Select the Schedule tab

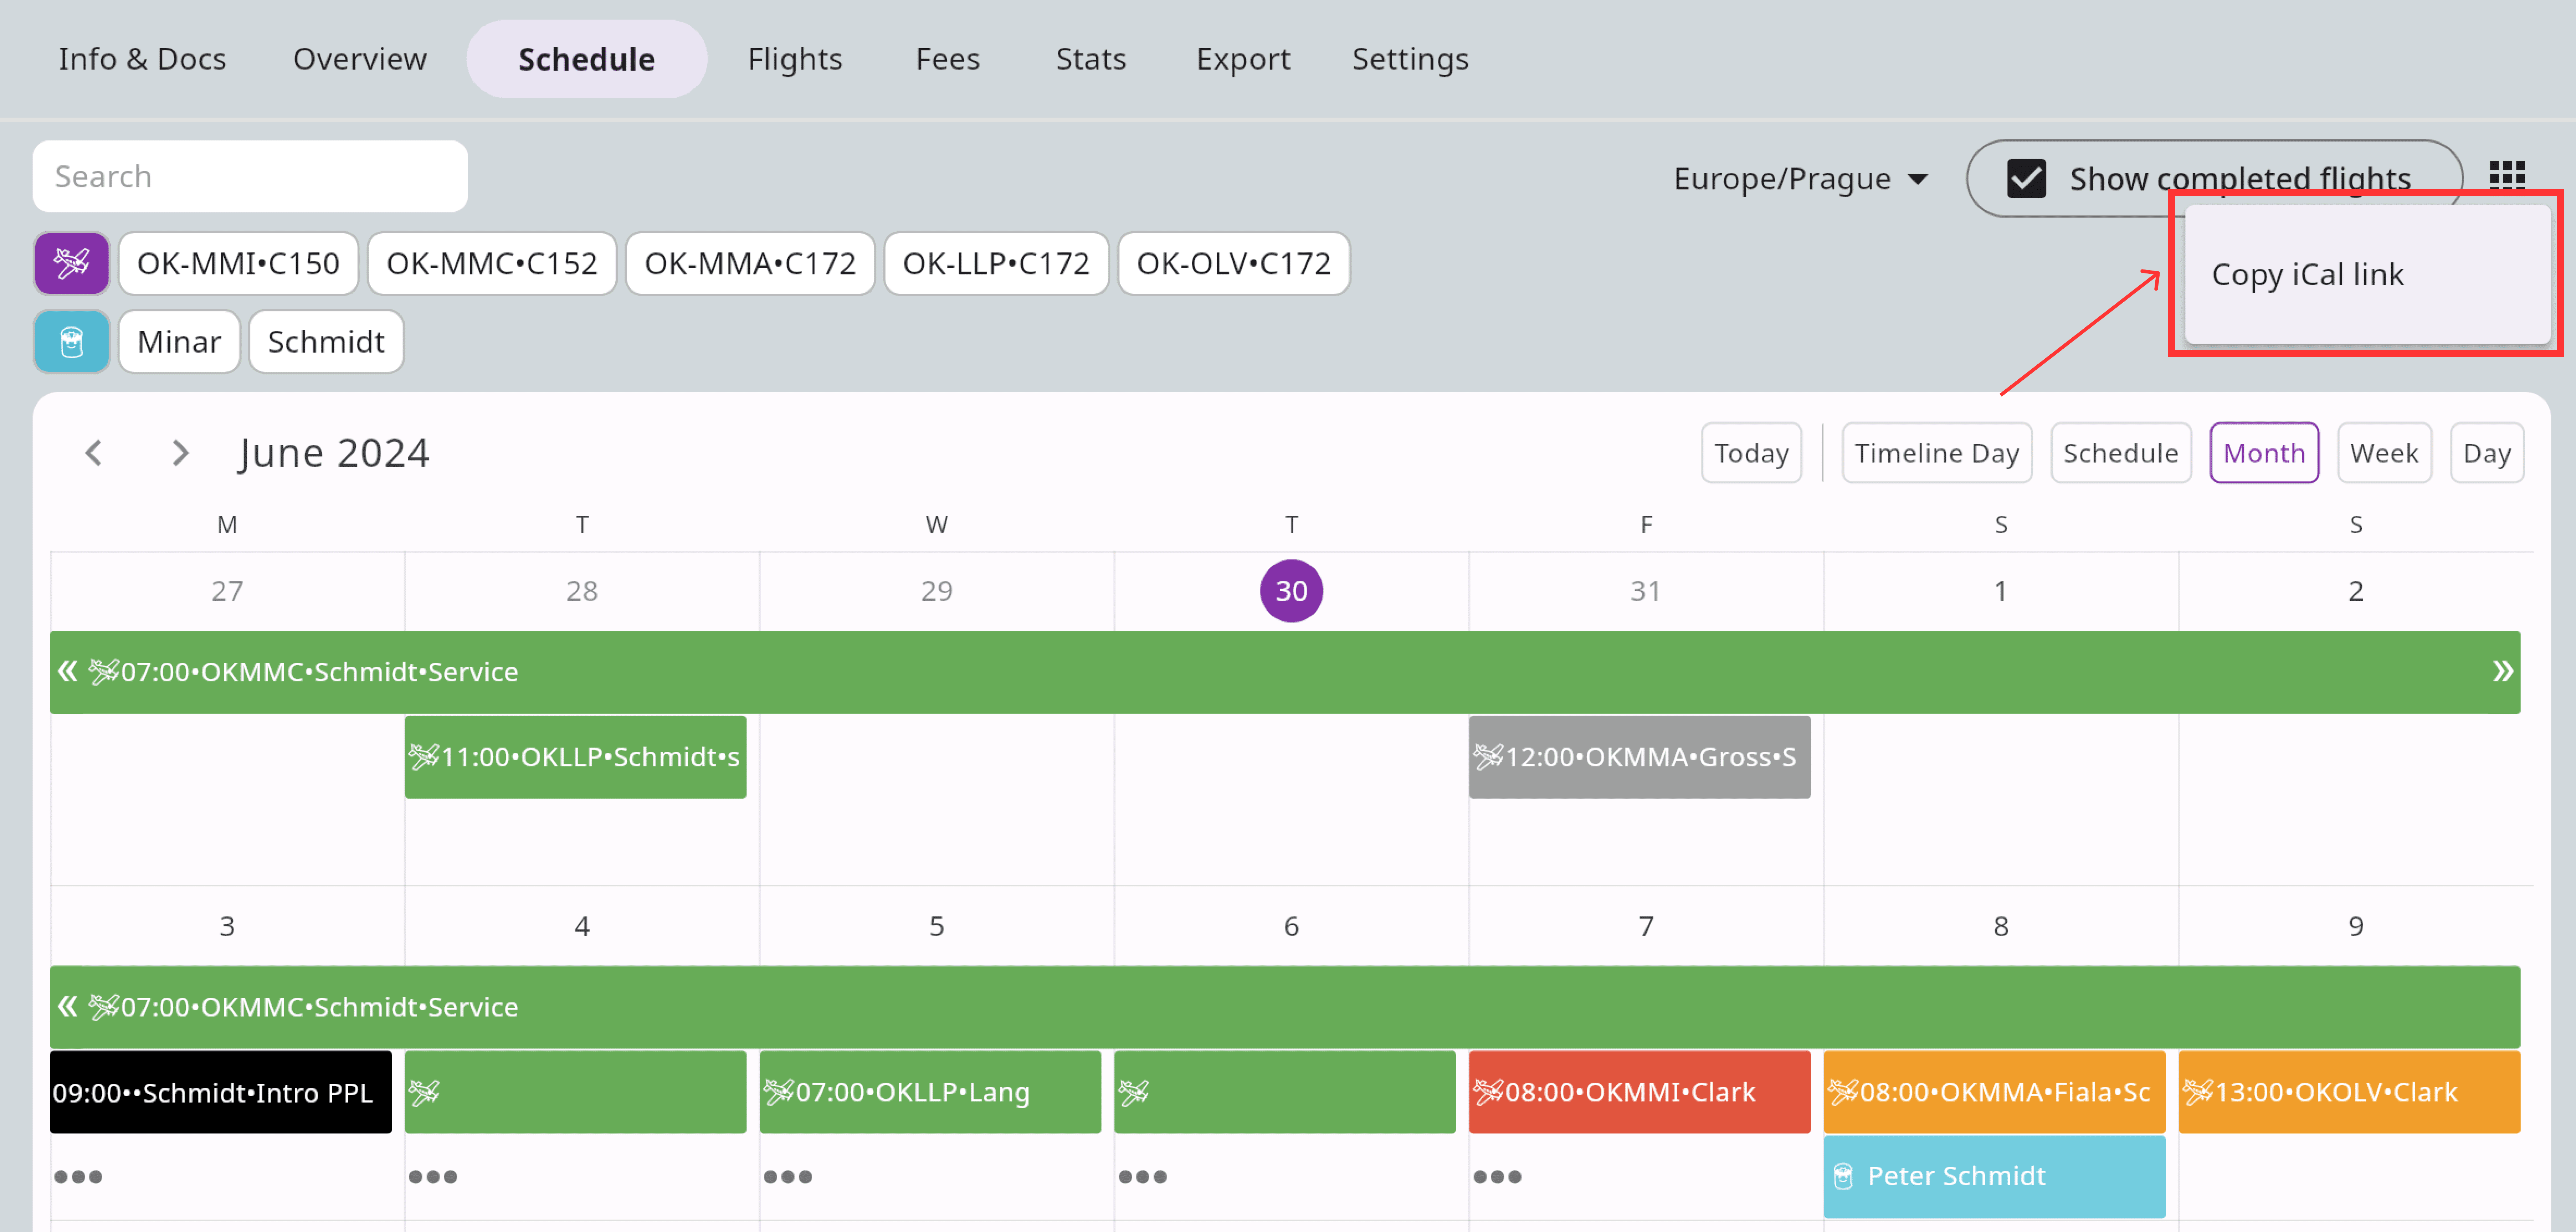(587, 59)
